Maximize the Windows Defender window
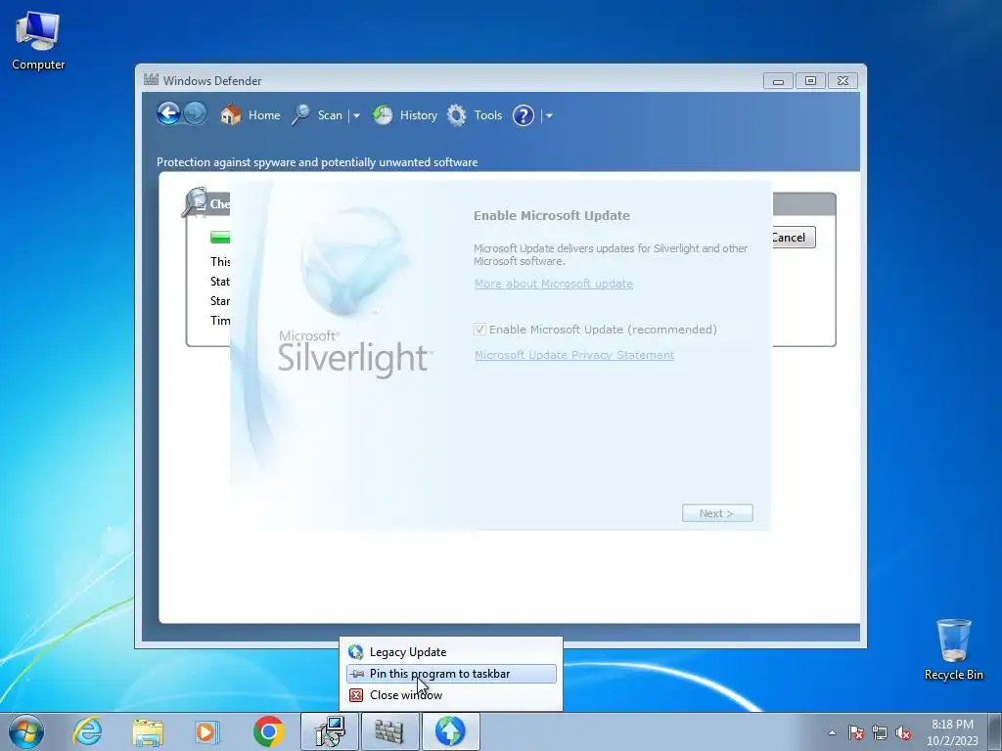Screen dimensions: 1002x751 tap(810, 81)
